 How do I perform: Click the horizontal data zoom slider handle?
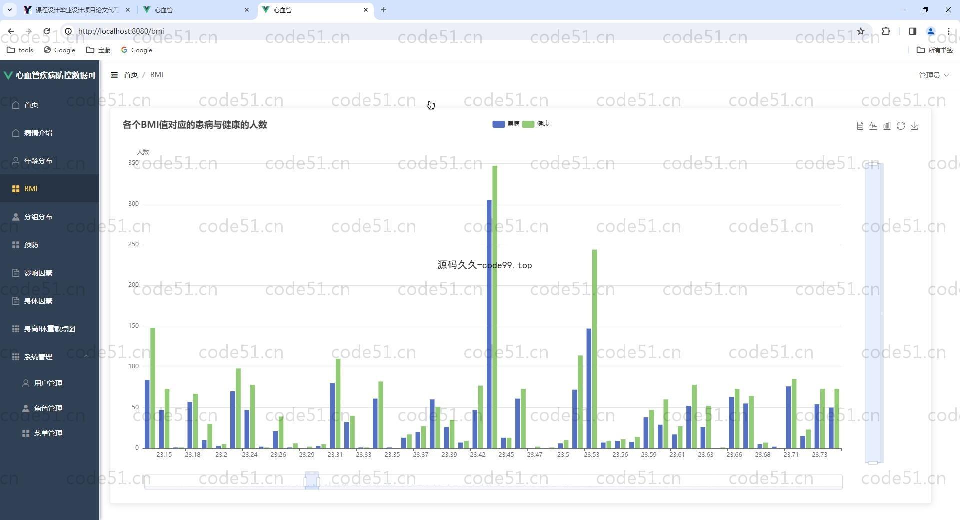coord(312,481)
